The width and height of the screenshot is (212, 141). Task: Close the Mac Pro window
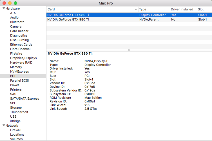(4, 3)
